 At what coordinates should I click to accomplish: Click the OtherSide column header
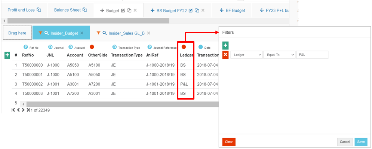(98, 55)
